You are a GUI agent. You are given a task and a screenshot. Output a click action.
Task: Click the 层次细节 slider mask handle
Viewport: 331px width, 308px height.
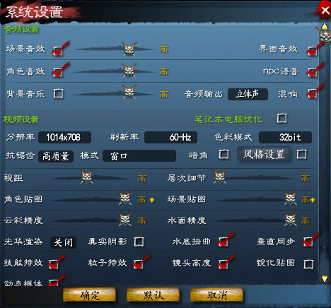(x=220, y=177)
